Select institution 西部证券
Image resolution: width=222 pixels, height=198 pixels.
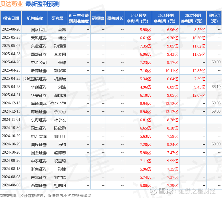pyautogui.click(x=39, y=54)
